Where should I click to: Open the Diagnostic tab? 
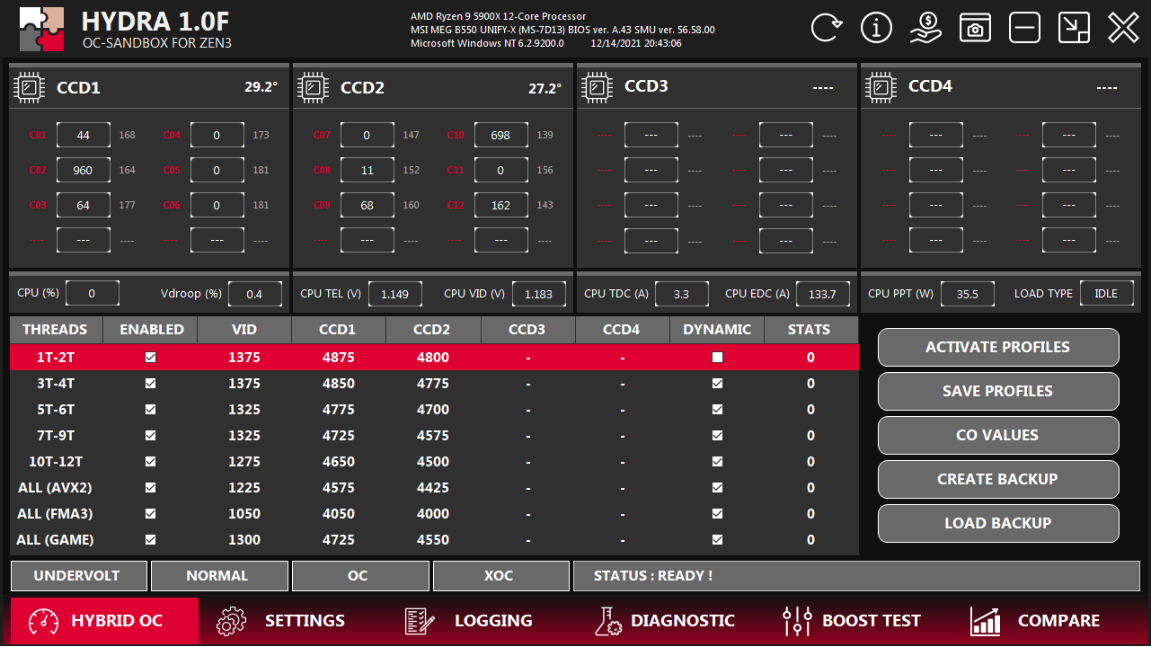click(x=665, y=621)
